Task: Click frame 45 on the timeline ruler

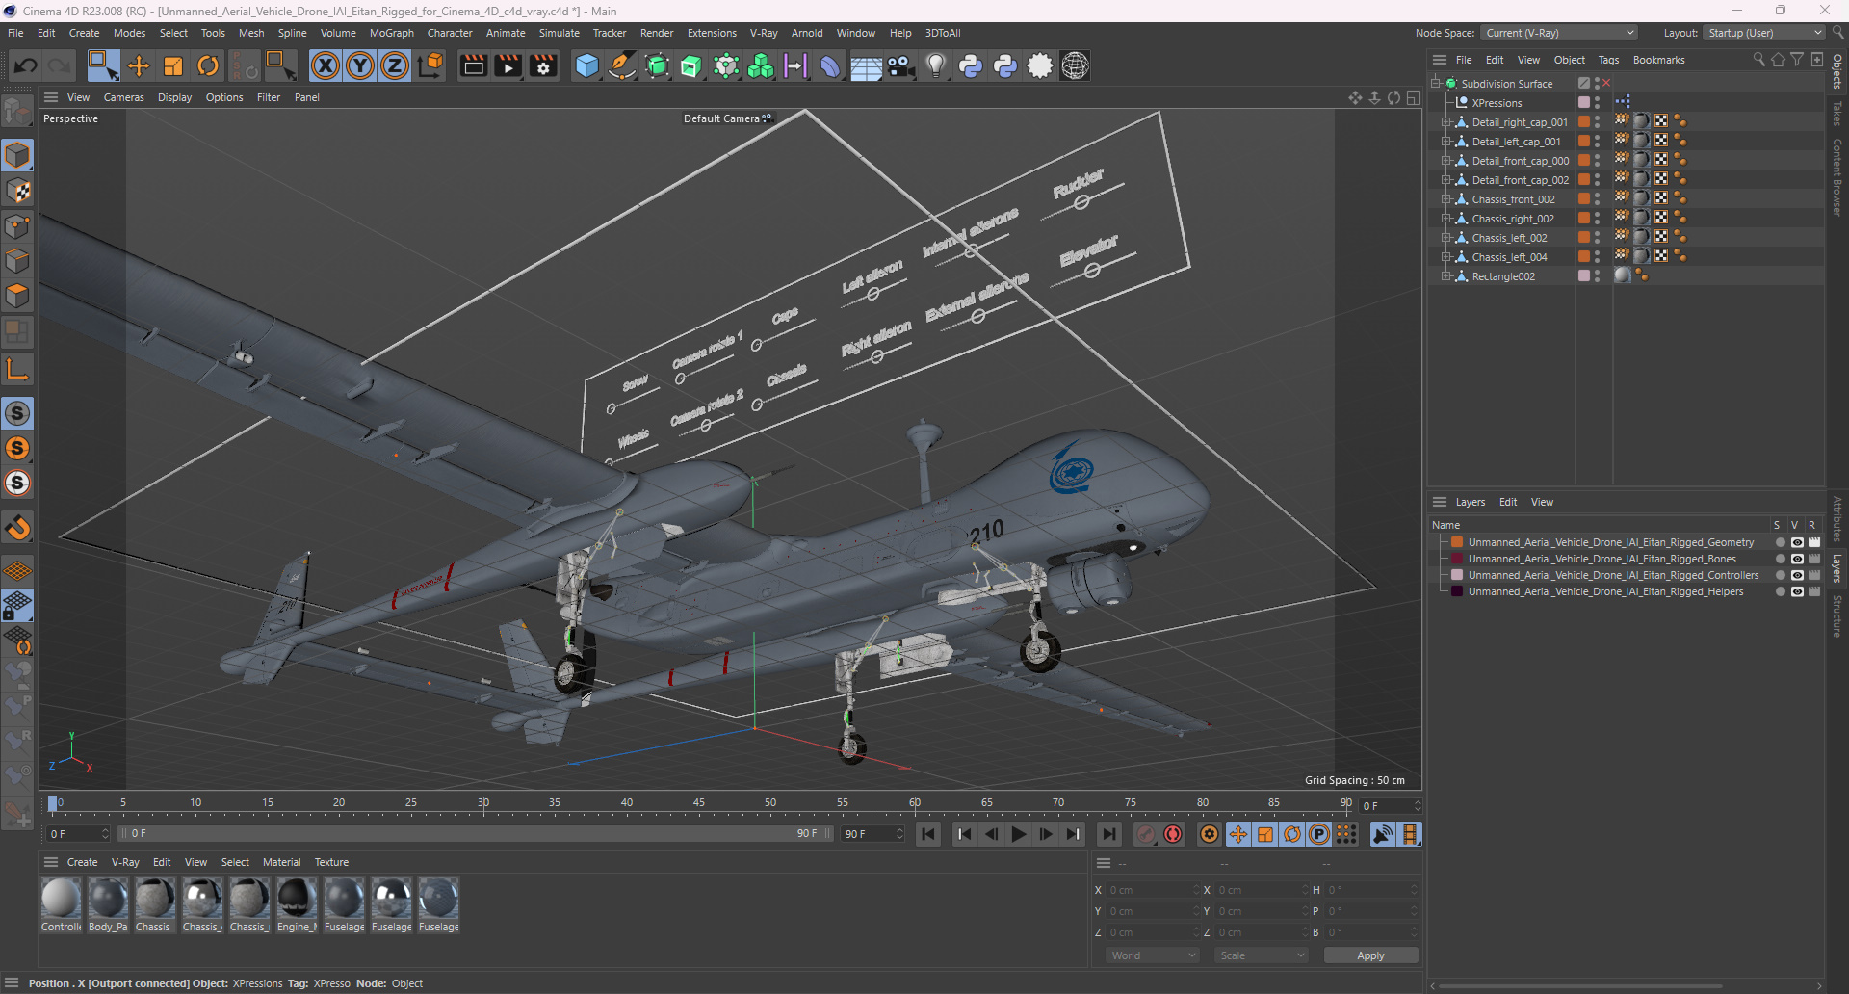Action: click(x=698, y=803)
